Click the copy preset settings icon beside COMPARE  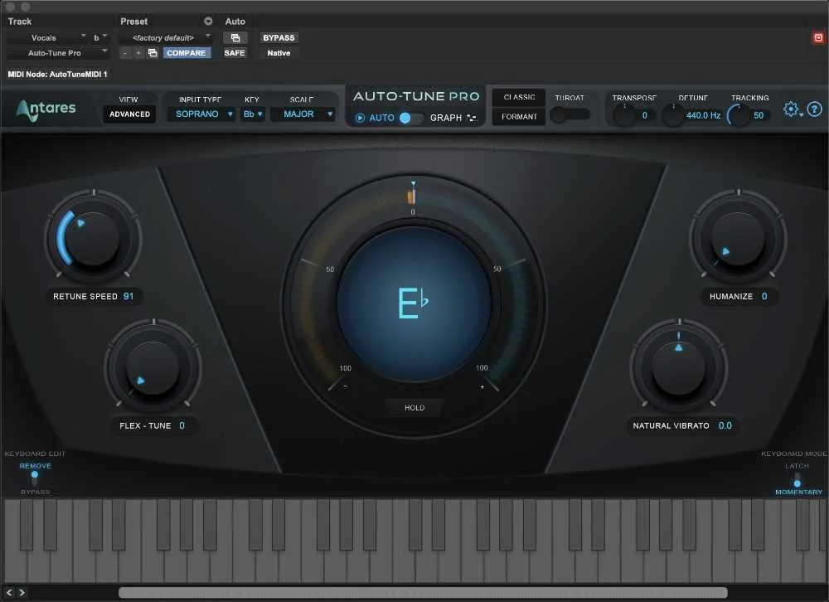click(x=153, y=53)
